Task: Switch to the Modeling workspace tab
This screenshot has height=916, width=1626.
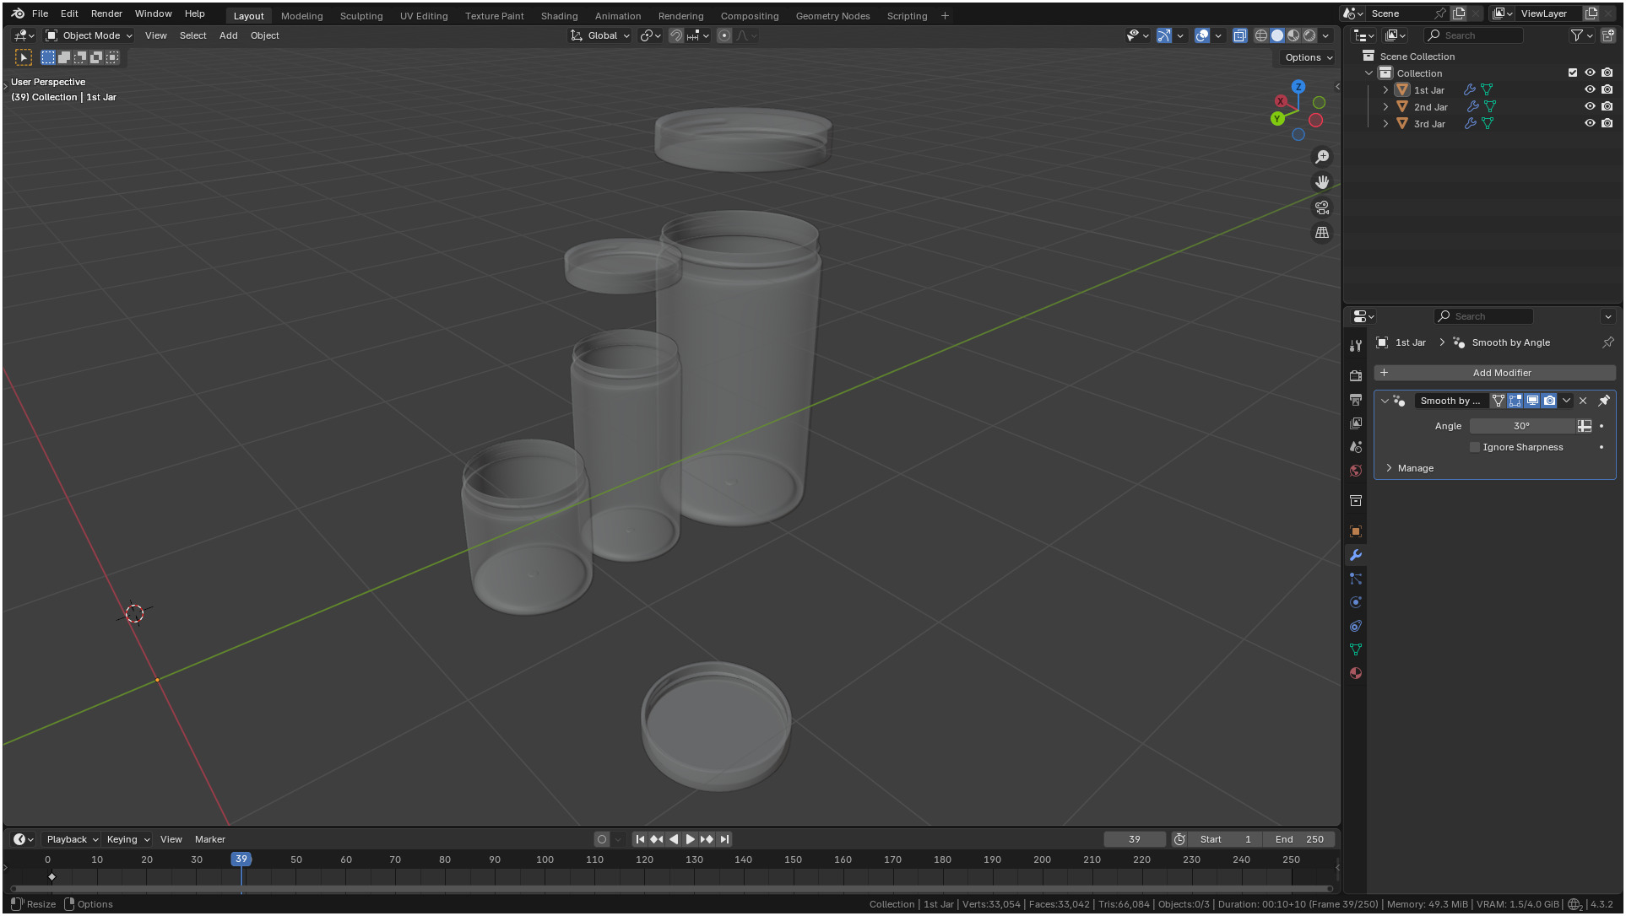Action: coord(301,16)
